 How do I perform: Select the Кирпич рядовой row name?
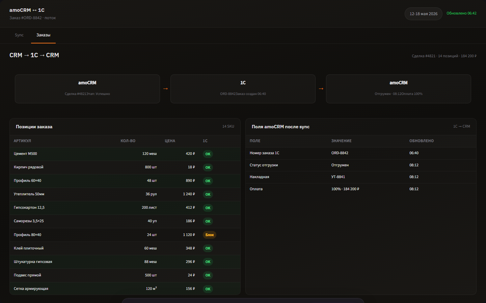tap(29, 167)
